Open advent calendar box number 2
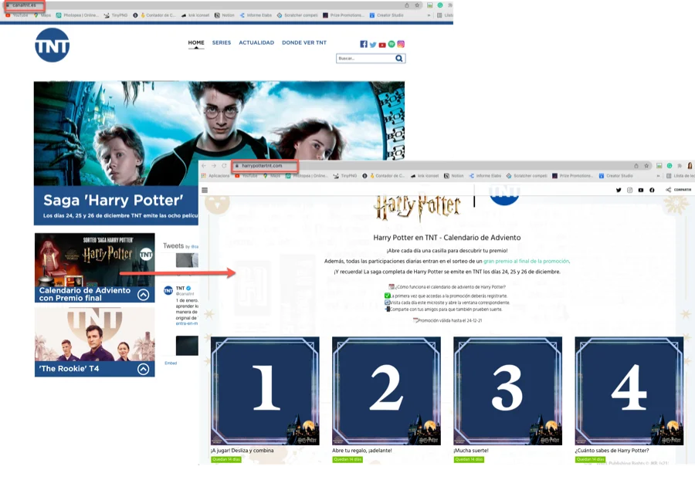Screen dimensions: 695x480 (387, 390)
